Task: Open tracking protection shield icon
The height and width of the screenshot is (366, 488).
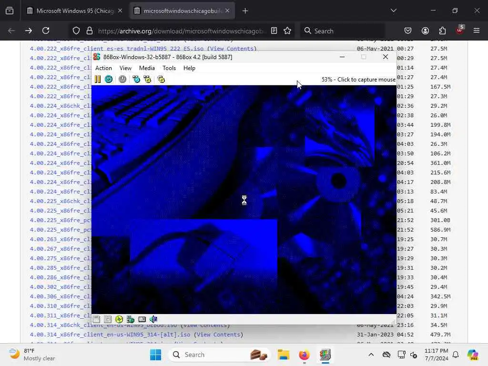Action: 76,31
